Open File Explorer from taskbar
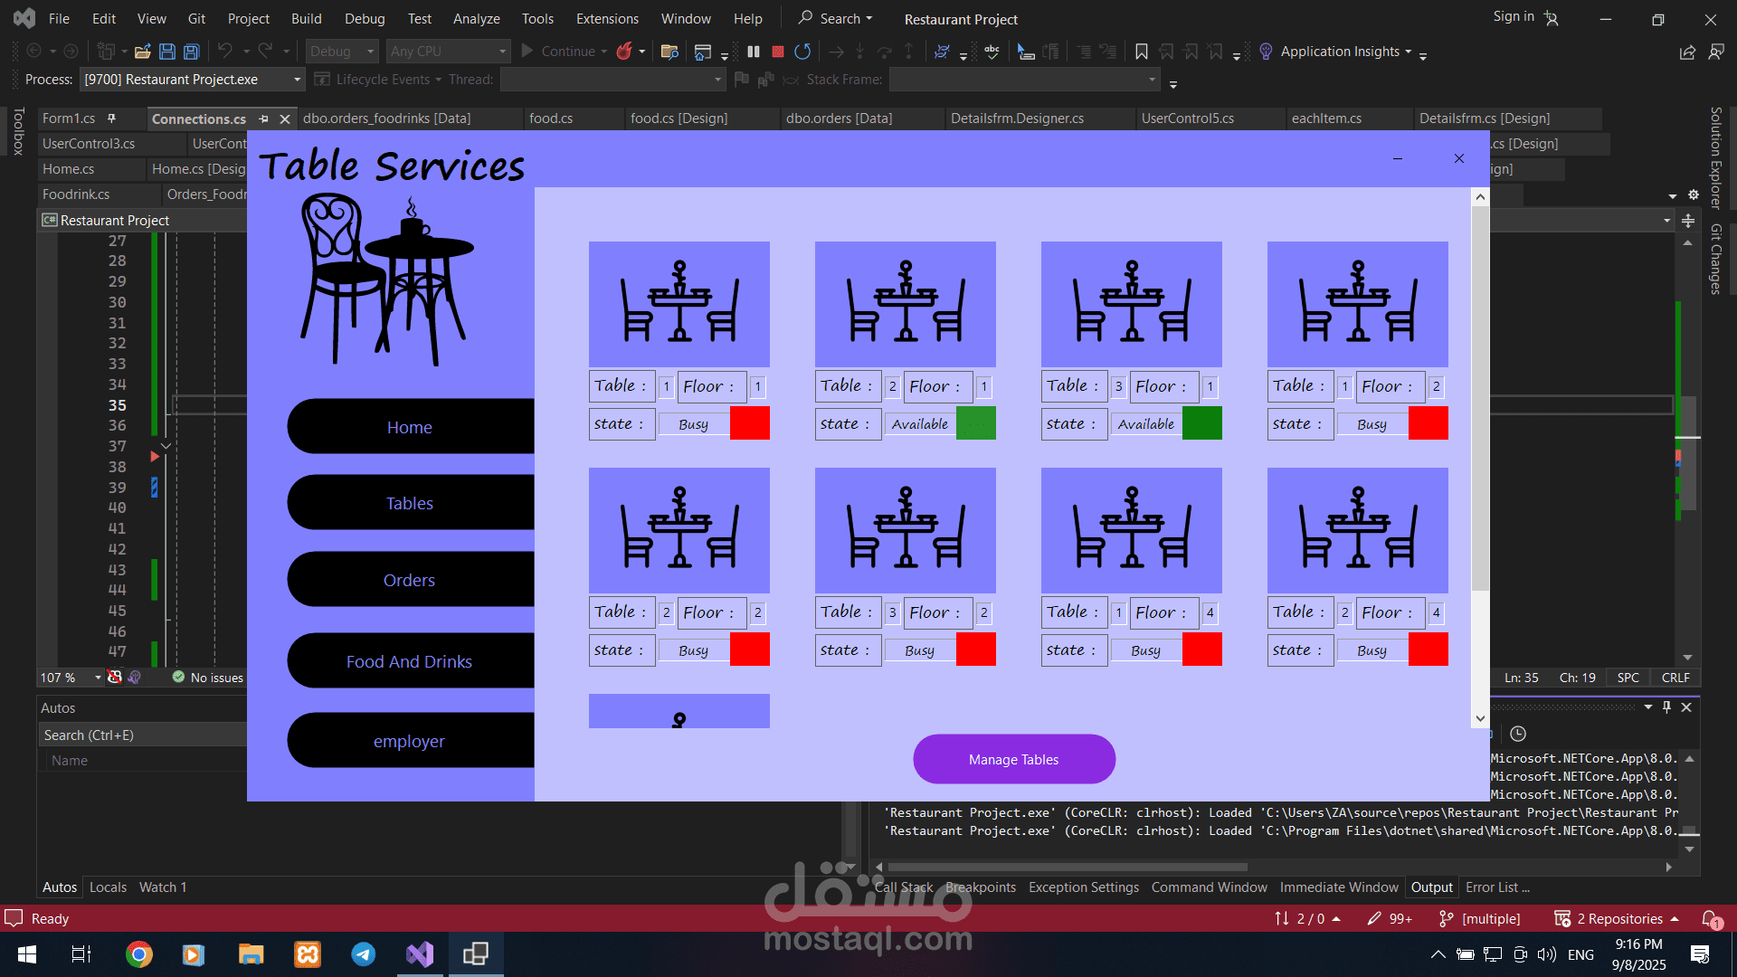 pyautogui.click(x=251, y=954)
